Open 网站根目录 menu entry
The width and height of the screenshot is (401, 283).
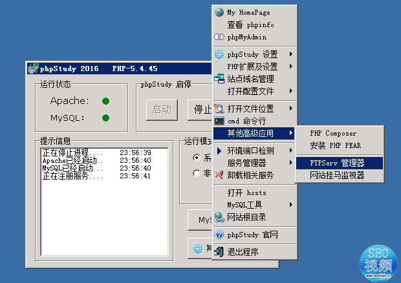[254, 217]
